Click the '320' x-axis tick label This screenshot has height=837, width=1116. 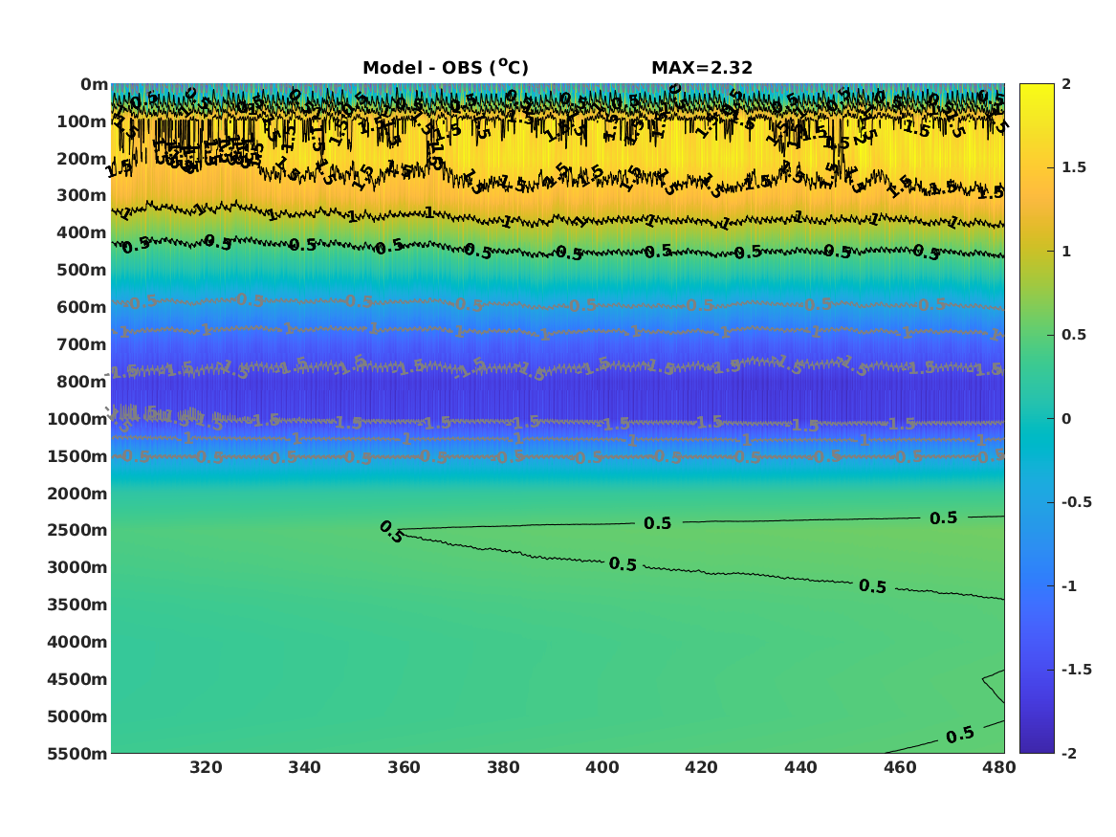[206, 767]
